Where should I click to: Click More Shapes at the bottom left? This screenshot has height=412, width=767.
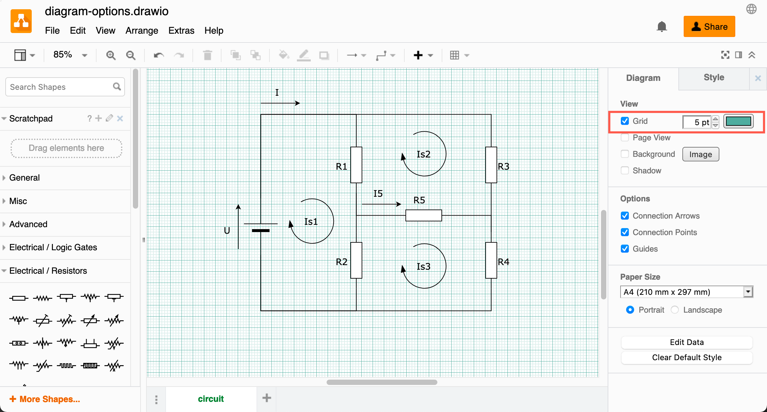(45, 399)
